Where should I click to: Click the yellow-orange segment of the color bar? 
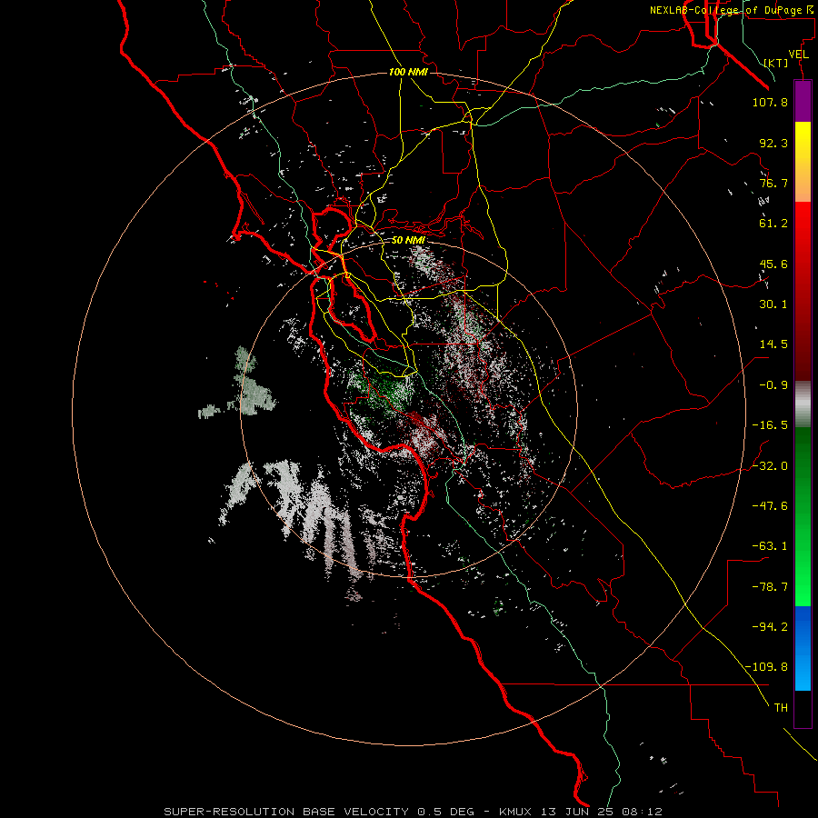tap(803, 162)
